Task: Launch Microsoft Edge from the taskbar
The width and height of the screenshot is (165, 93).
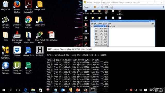Action: (x=26, y=90)
